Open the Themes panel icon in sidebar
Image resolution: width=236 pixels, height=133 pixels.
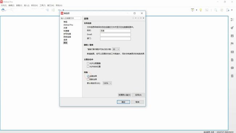coord(232,52)
